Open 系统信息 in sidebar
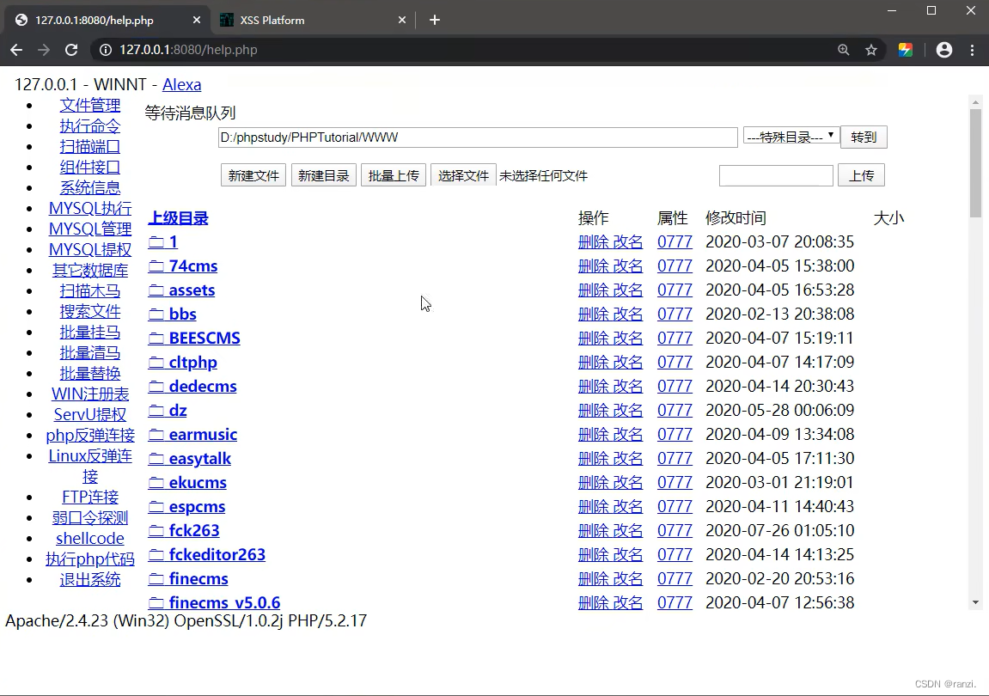Screen dimensions: 989x696 (x=90, y=188)
